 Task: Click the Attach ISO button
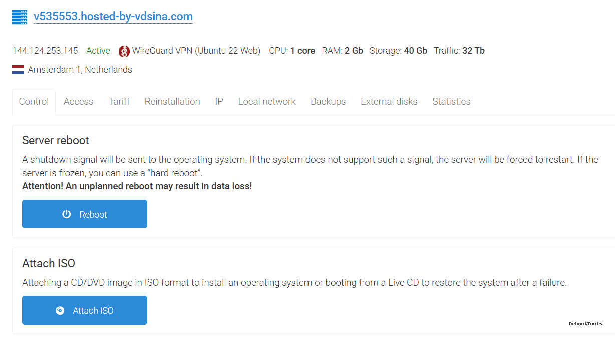[x=84, y=310]
